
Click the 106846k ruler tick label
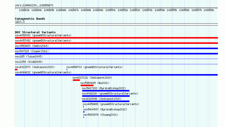61,10
